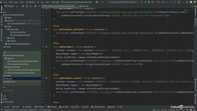This screenshot has height=111, width=197.
Task: Switch to data.sql editor tab
Action: click(x=85, y=6)
